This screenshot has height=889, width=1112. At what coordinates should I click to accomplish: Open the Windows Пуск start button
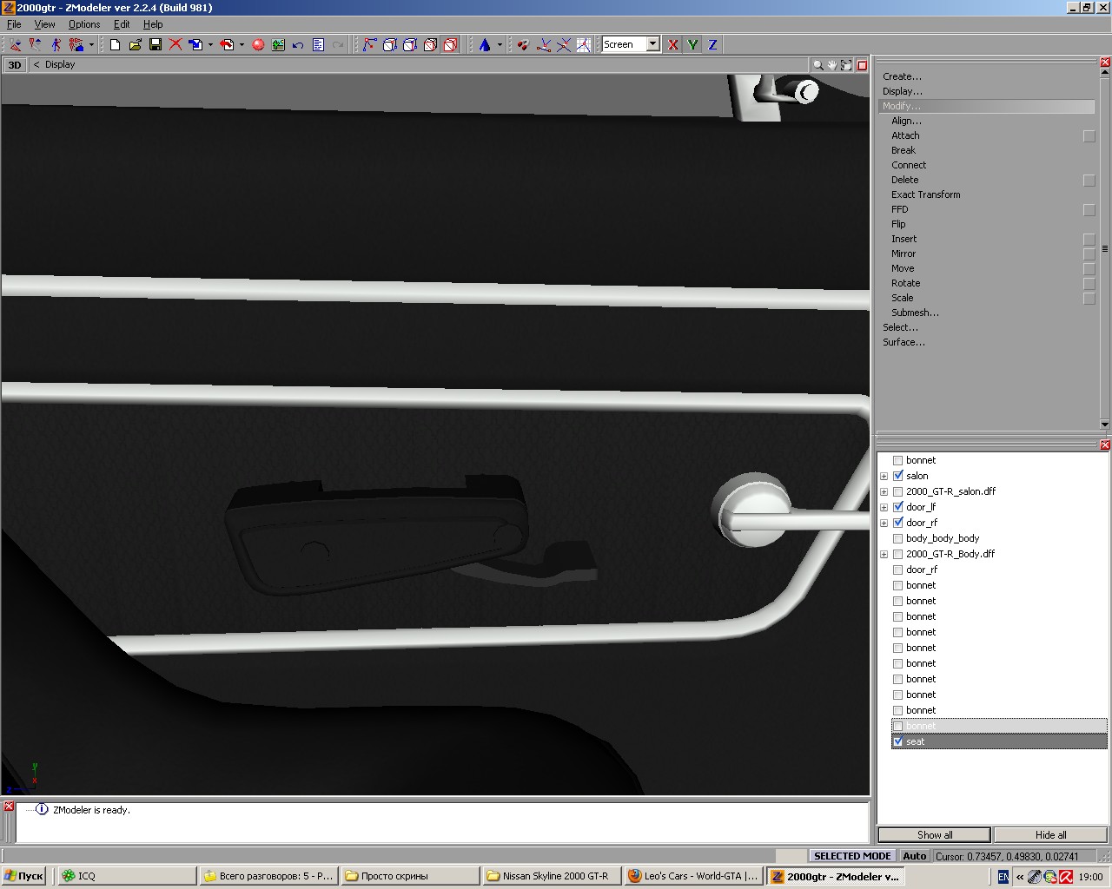(x=24, y=876)
